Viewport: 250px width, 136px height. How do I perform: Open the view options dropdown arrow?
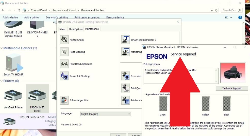tap(231, 17)
